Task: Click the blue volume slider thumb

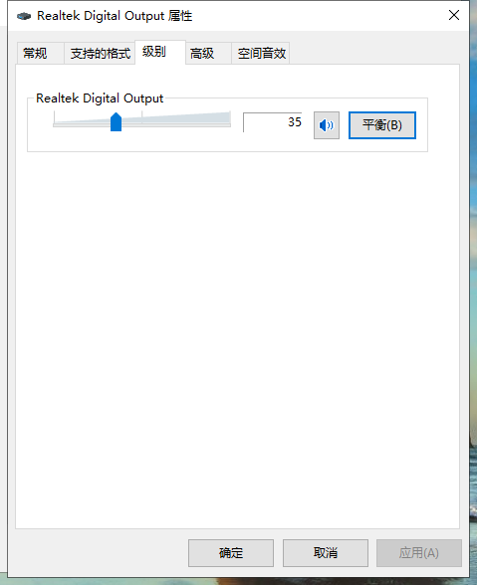Action: (116, 122)
